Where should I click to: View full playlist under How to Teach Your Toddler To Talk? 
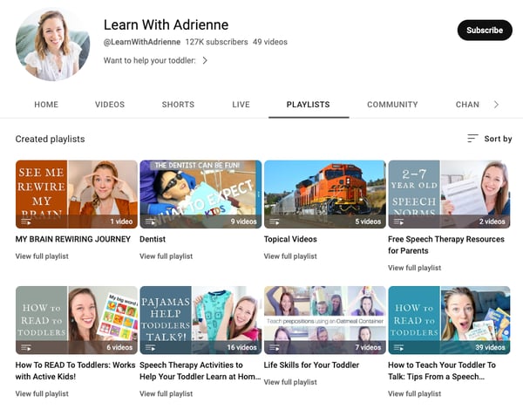(x=414, y=393)
